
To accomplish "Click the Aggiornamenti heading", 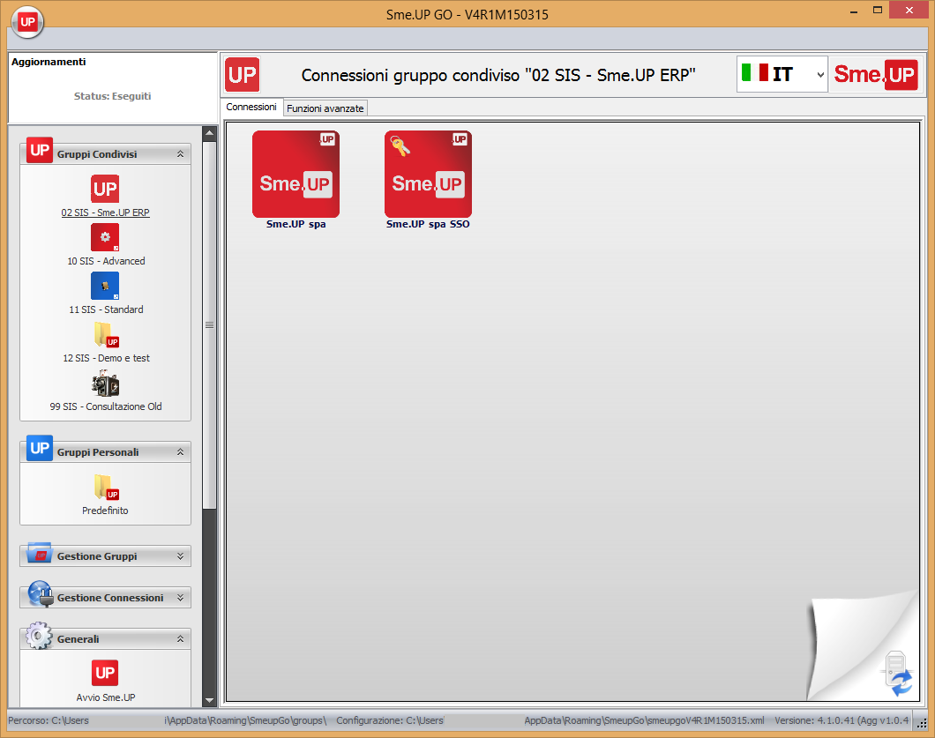I will click(x=49, y=62).
